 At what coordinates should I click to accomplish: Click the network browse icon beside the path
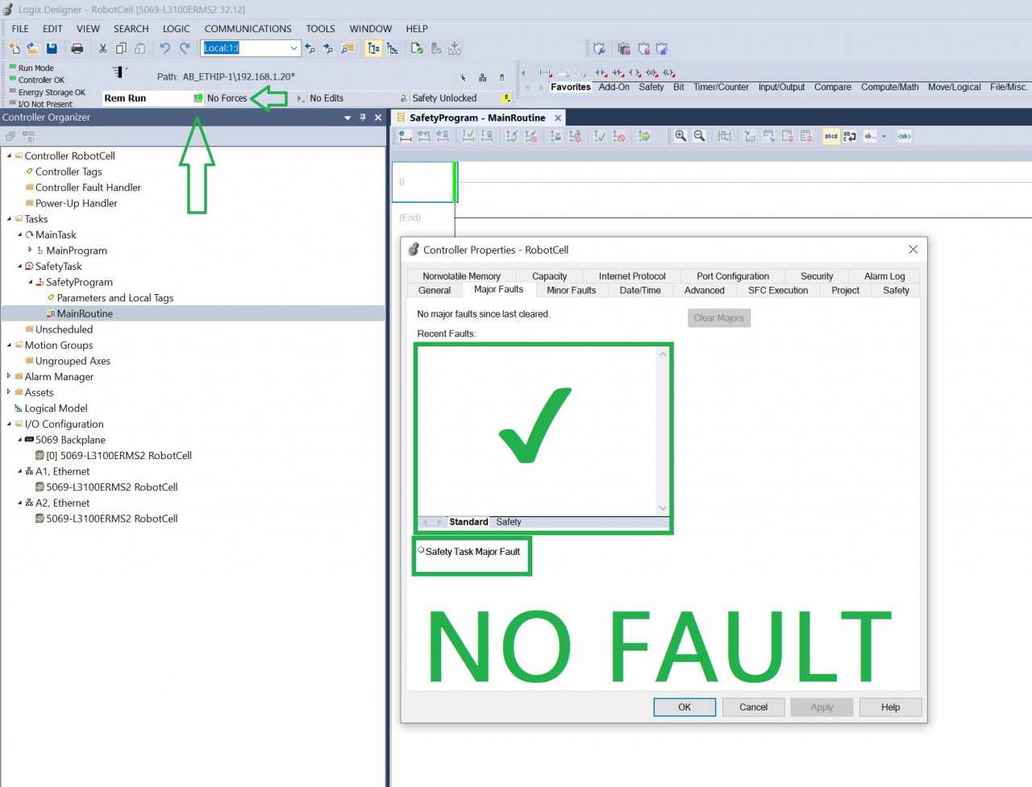coord(482,77)
